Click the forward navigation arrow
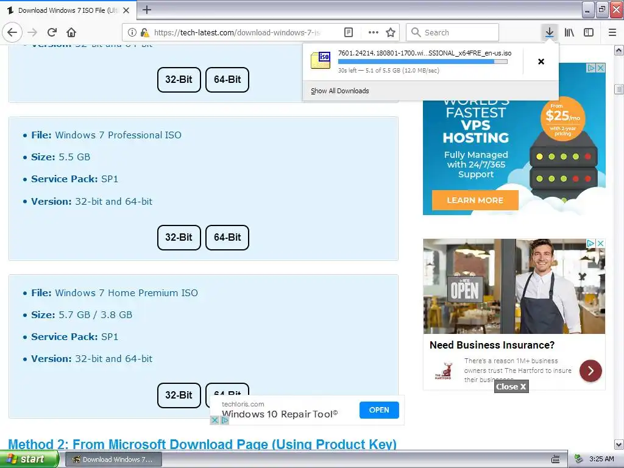 (33, 33)
